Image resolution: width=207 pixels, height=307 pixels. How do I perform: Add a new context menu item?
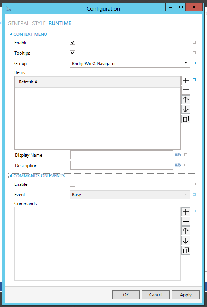[186, 81]
